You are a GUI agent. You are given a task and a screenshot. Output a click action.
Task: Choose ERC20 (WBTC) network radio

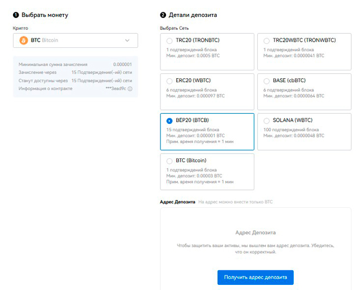[169, 81]
